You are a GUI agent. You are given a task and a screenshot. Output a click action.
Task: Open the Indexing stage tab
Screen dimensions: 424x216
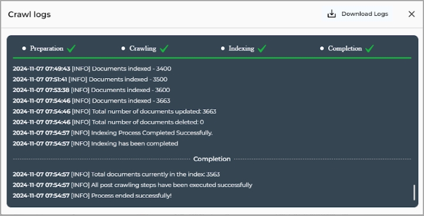tap(242, 48)
